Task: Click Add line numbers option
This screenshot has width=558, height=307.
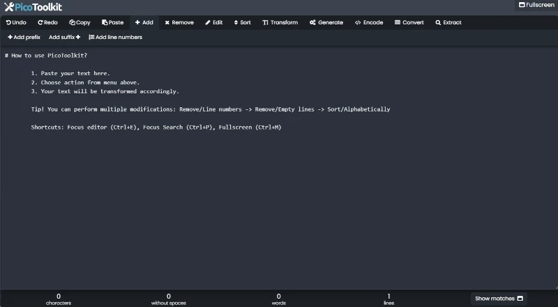Action: pyautogui.click(x=115, y=37)
